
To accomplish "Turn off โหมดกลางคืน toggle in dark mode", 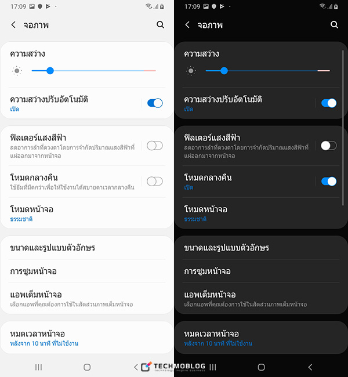I will [x=329, y=182].
